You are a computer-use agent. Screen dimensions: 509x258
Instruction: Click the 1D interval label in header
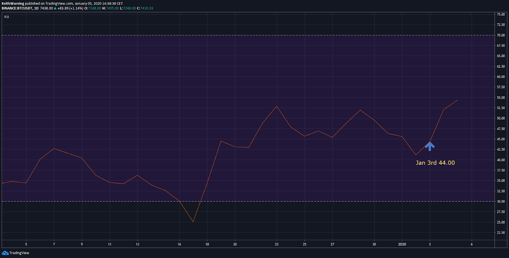36,8
